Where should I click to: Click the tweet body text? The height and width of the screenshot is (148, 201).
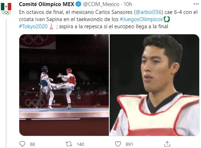click(108, 19)
